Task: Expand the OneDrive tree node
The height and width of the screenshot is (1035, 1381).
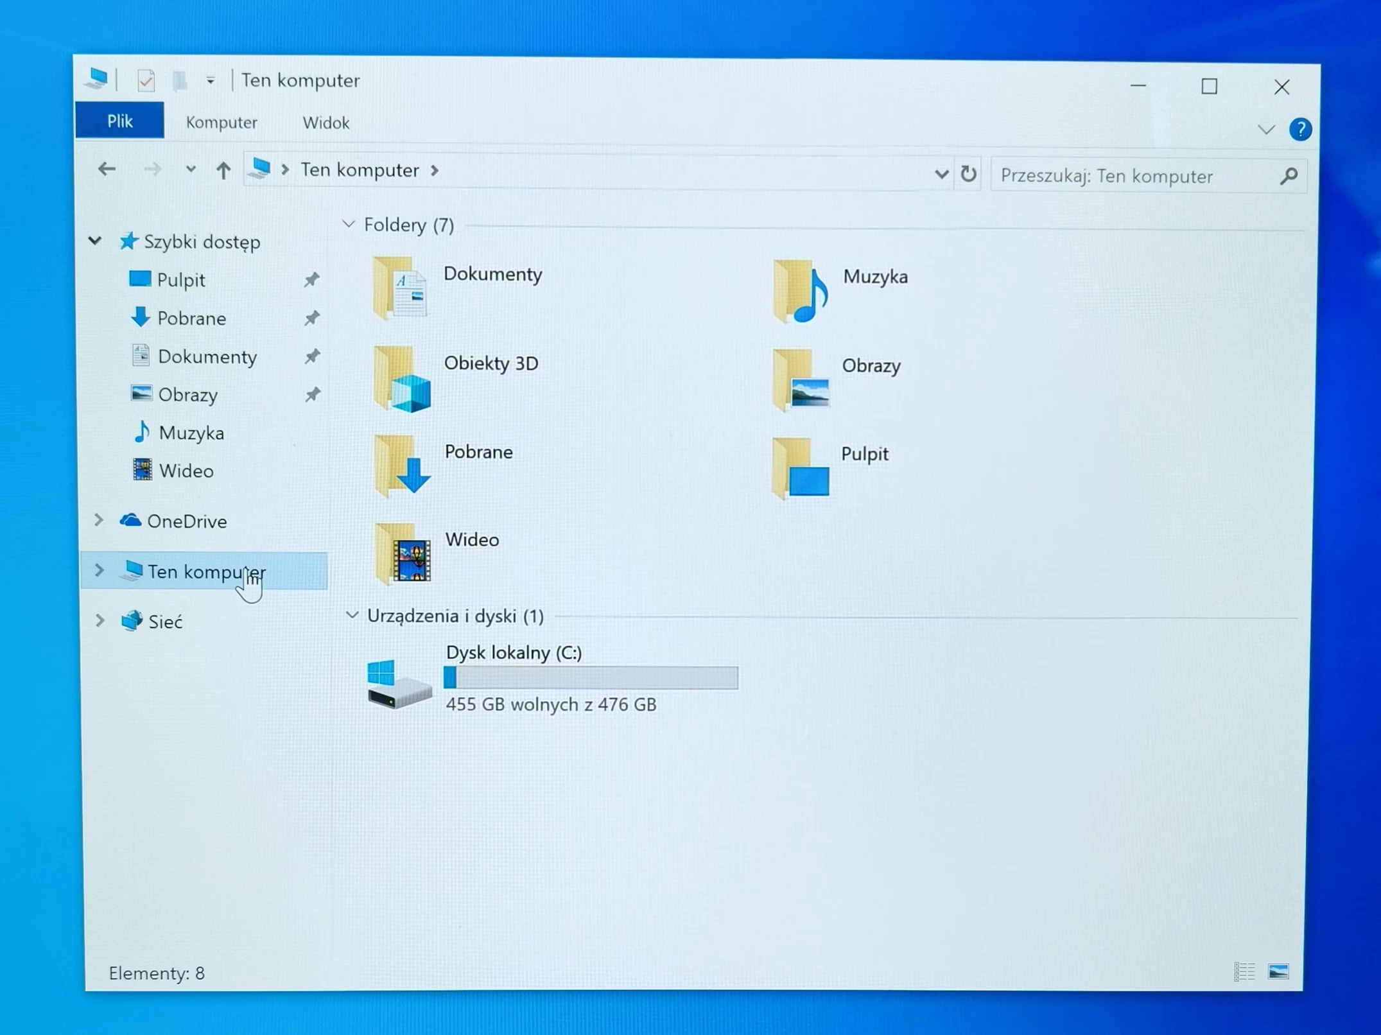Action: [x=99, y=521]
